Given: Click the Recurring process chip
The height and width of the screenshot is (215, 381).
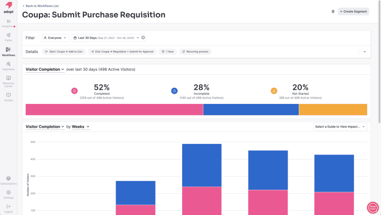Looking at the screenshot, I should tap(195, 51).
